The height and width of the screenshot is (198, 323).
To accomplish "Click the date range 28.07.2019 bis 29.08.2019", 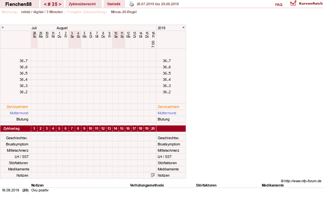I will 158,4.
